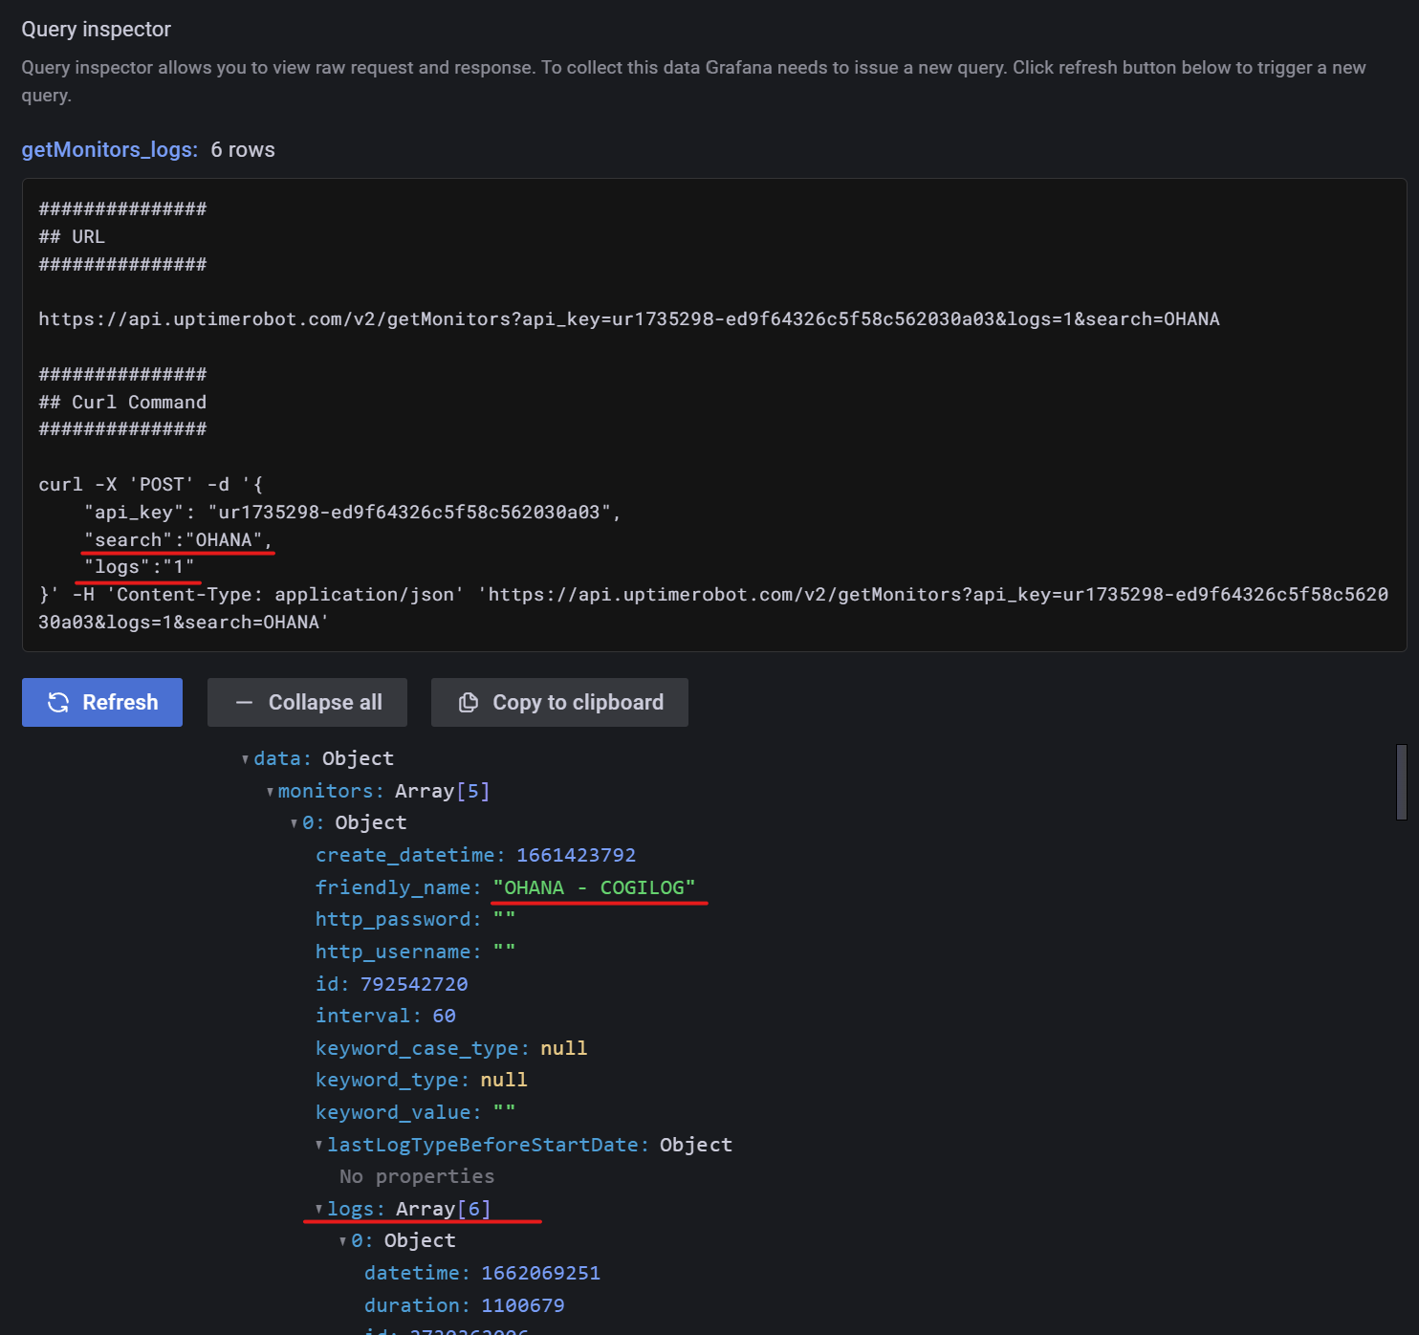Click the create_datetime value 1661423792
The image size is (1419, 1335).
point(577,855)
